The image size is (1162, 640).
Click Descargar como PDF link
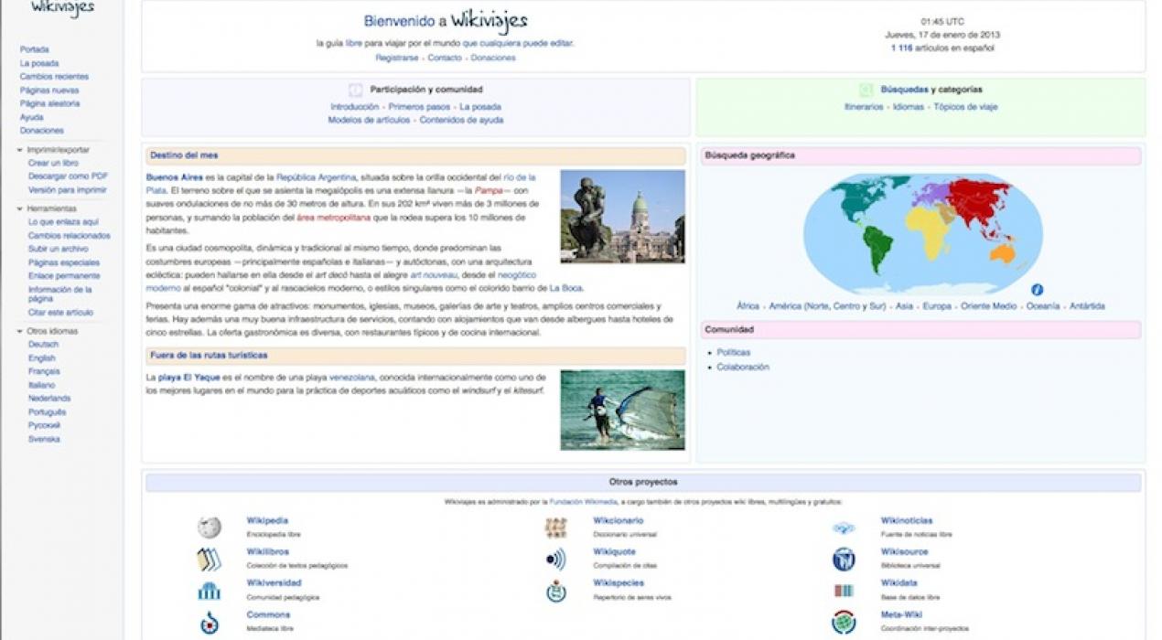tap(68, 176)
